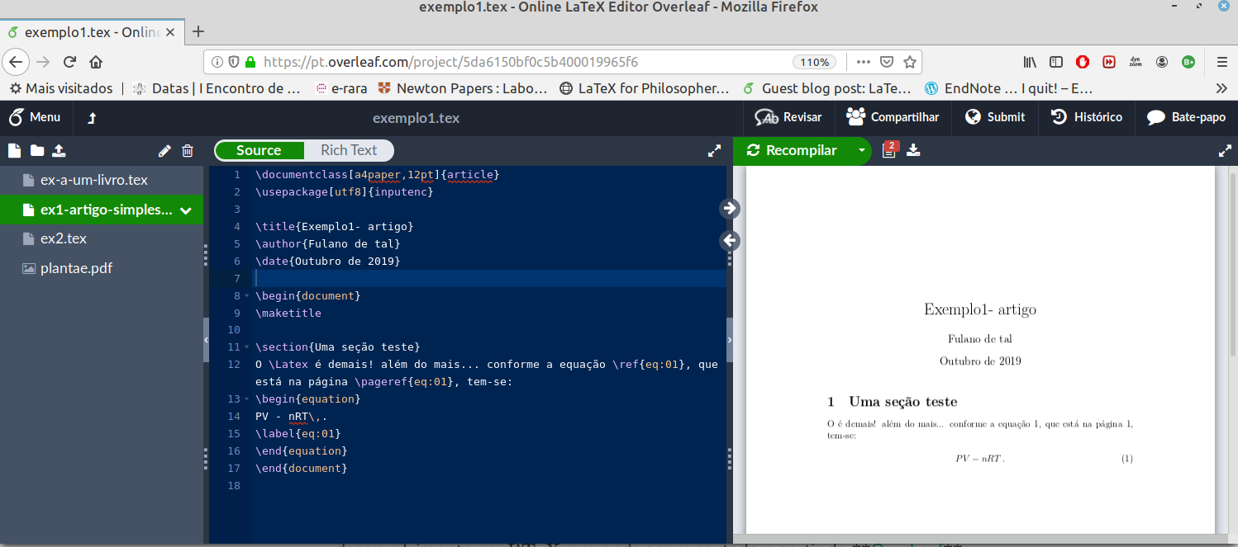Screen dimensions: 1238x547
Task: Open the Firefox hamburger menu
Action: coord(1222,62)
